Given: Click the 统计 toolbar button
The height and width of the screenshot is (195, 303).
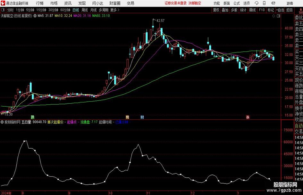Looking at the screenshot, I should coord(243,10).
